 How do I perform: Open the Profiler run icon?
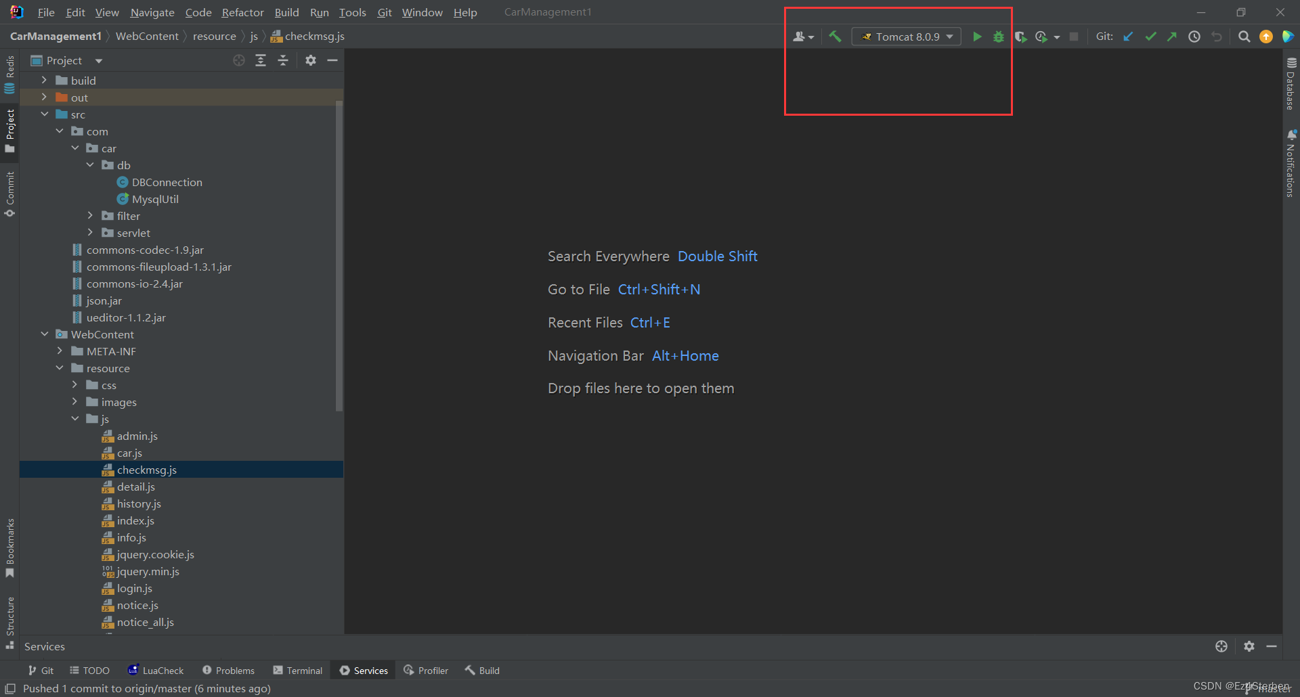[x=1043, y=37]
